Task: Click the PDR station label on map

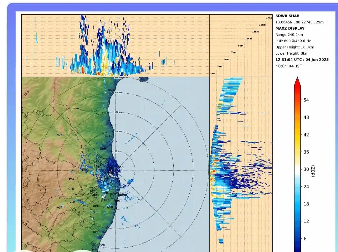Action: [102, 245]
